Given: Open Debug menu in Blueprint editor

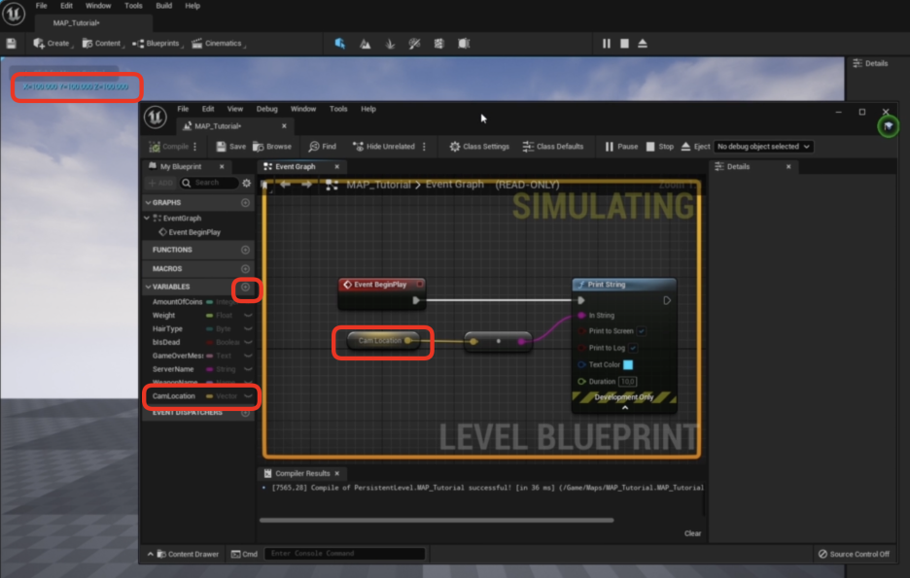Looking at the screenshot, I should pyautogui.click(x=267, y=109).
